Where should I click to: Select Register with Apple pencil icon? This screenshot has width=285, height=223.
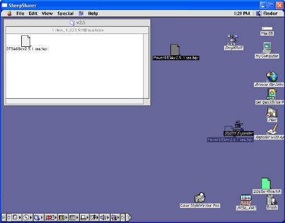click(x=272, y=129)
